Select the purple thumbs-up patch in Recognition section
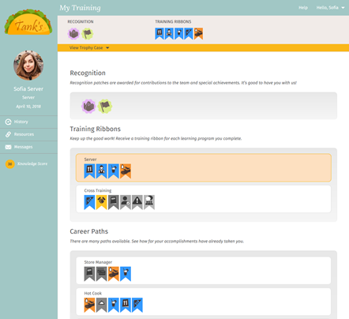The image size is (349, 319). pos(88,107)
